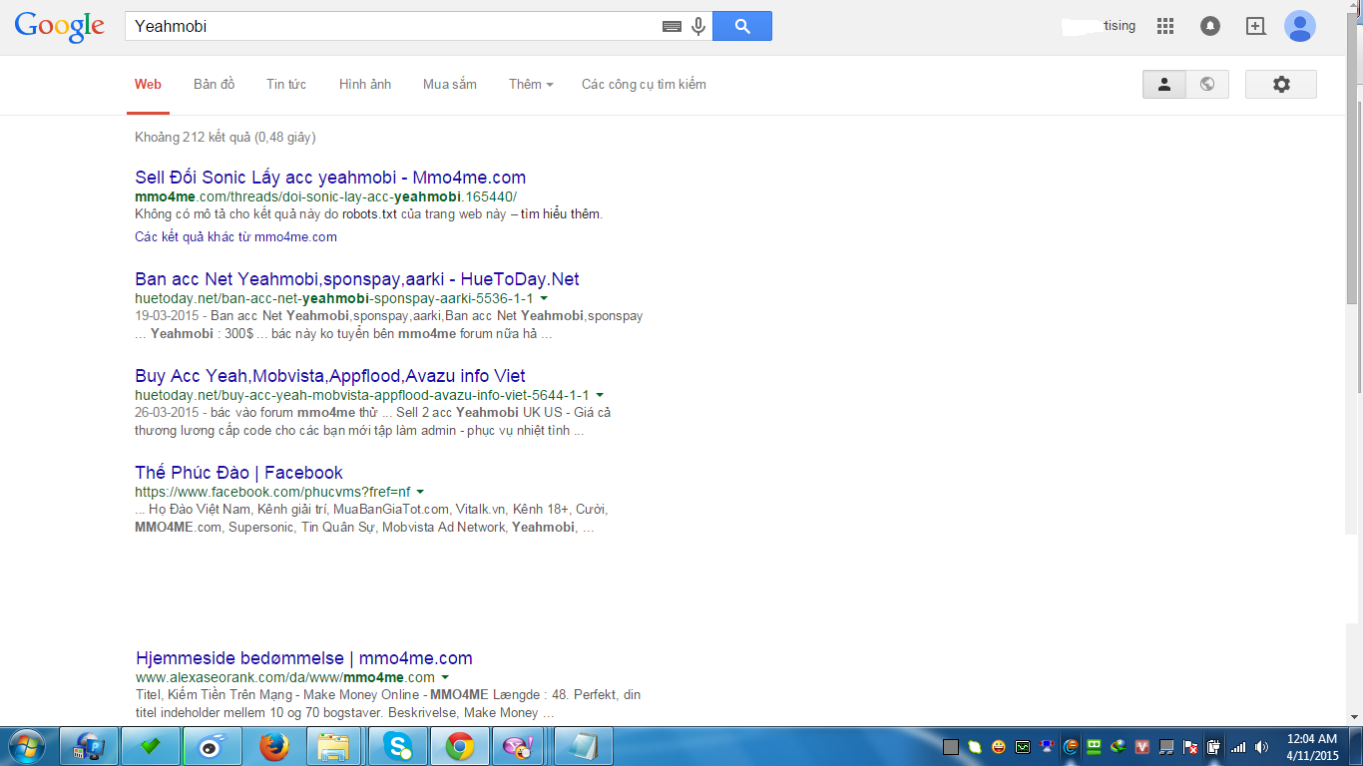The image size is (1363, 766).
Task: Click the Yahoo smiley tray icon
Action: coord(999,747)
